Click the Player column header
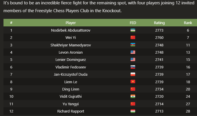The image size is (197, 116). (x=71, y=23)
